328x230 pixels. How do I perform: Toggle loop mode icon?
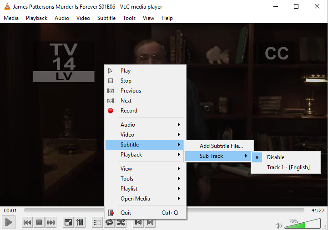click(x=109, y=222)
